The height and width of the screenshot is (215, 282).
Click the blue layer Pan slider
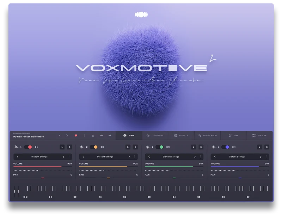coord(240,178)
